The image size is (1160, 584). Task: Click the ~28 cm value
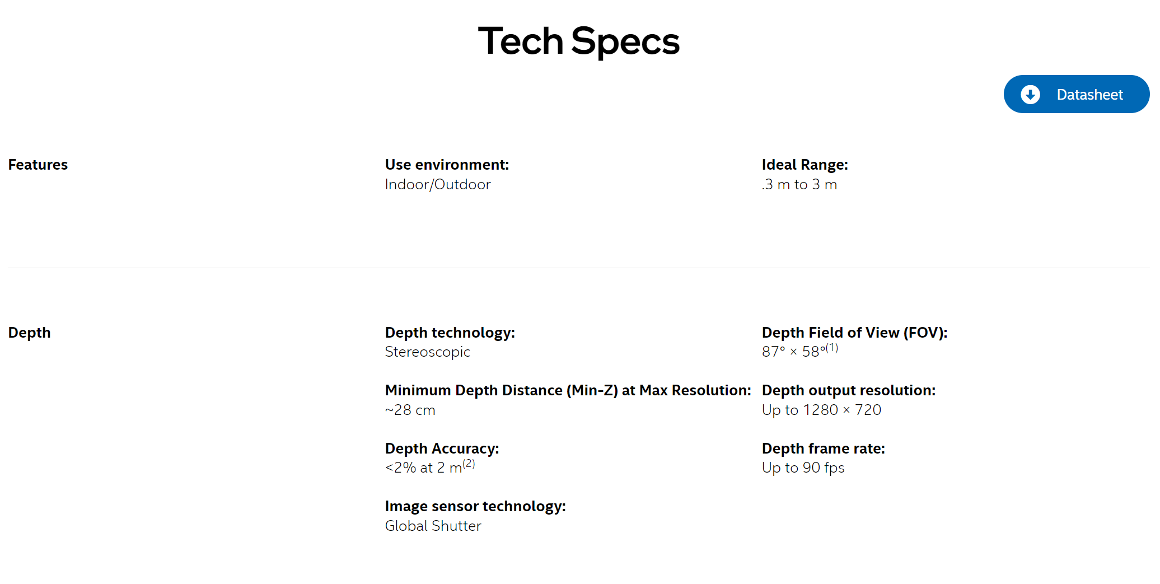pyautogui.click(x=410, y=410)
